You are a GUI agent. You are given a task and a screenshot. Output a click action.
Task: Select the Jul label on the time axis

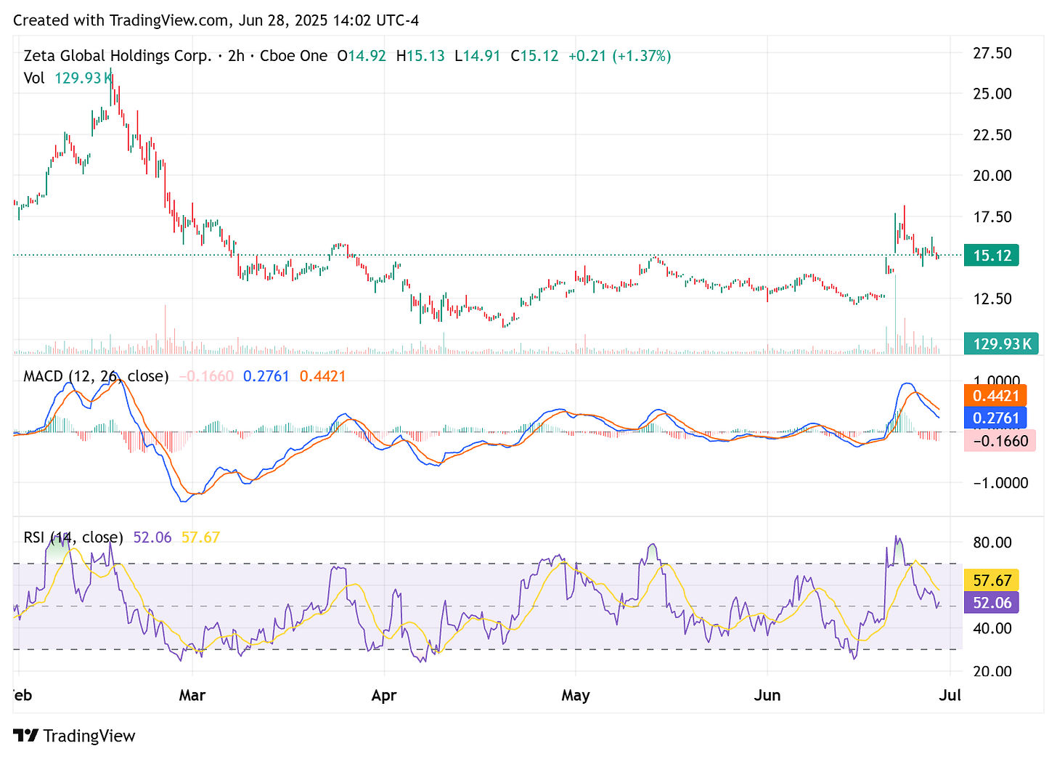(x=950, y=695)
